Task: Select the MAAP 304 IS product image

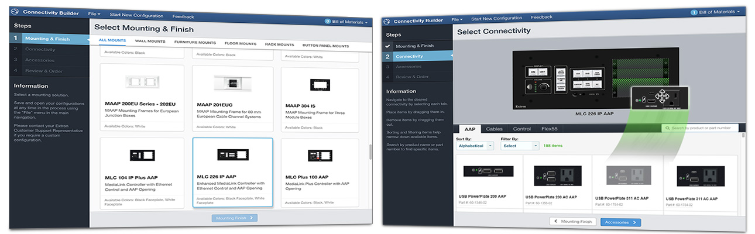Action: 321,84
